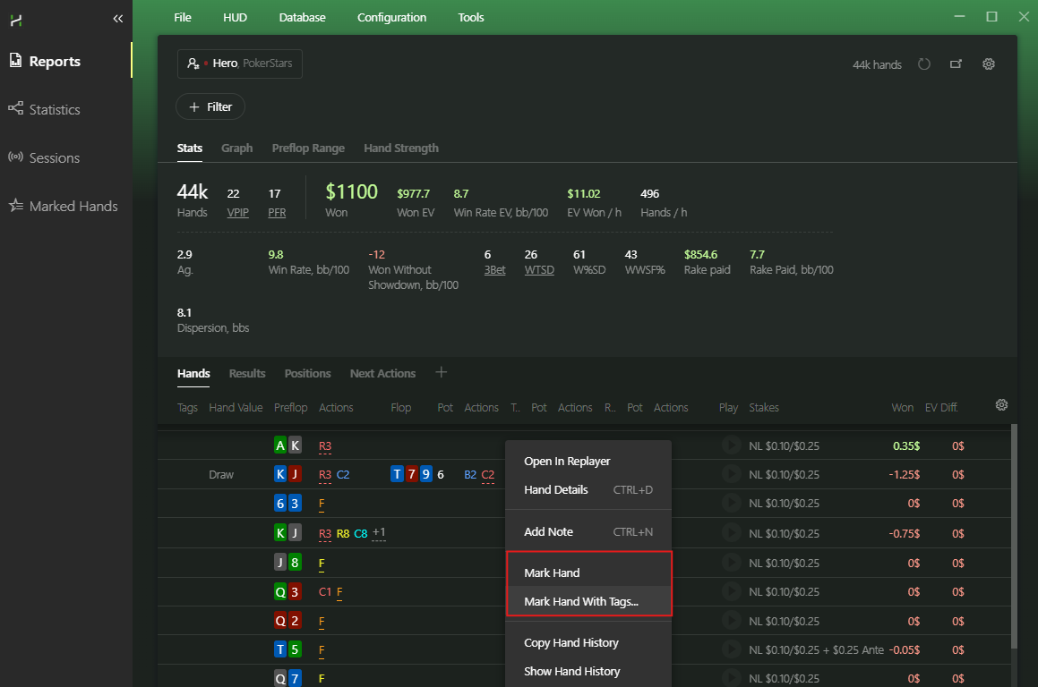Viewport: 1038px width, 687px height.
Task: Play the A K hand in replayer
Action: [x=731, y=445]
